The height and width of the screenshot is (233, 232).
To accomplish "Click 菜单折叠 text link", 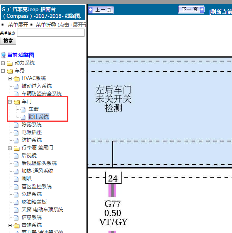I will [x=46, y=25].
